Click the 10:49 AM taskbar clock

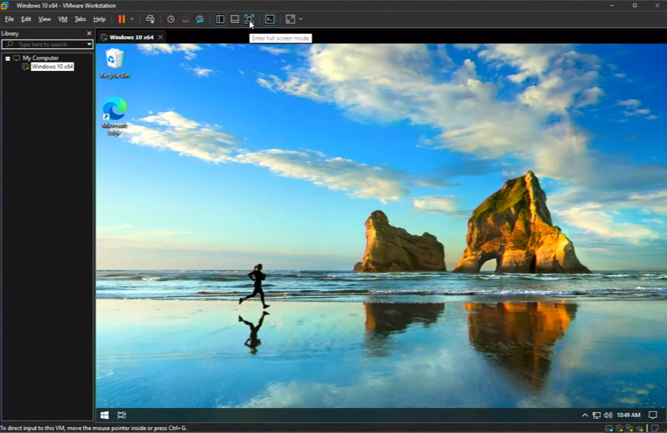click(628, 415)
